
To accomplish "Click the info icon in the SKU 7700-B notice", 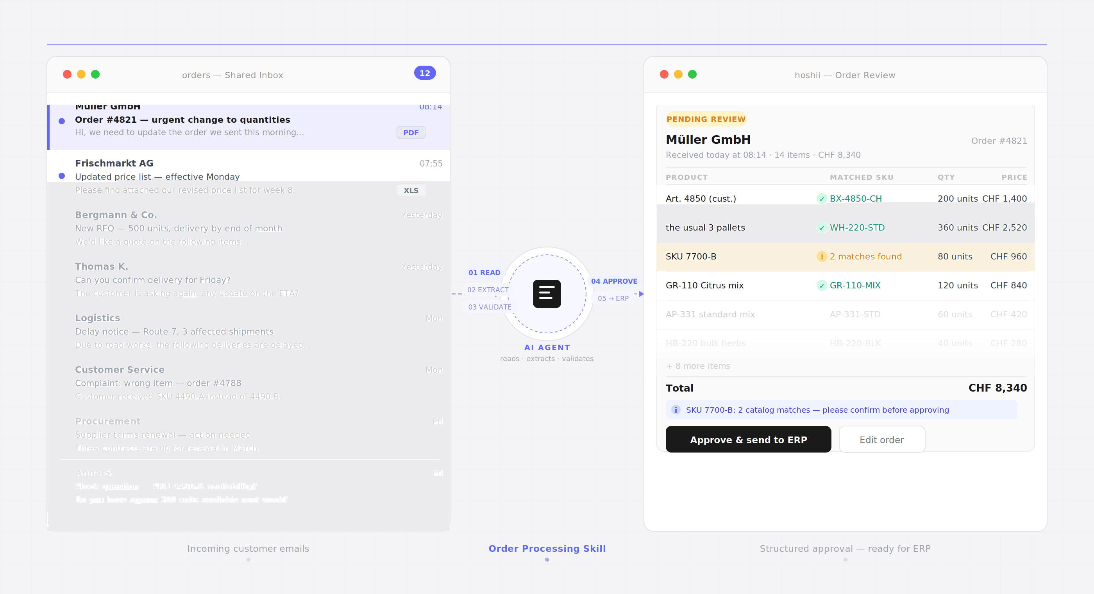I will 675,410.
